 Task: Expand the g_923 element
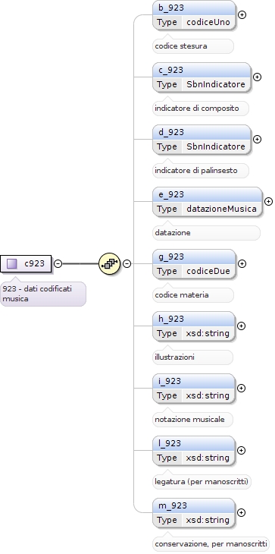click(242, 263)
